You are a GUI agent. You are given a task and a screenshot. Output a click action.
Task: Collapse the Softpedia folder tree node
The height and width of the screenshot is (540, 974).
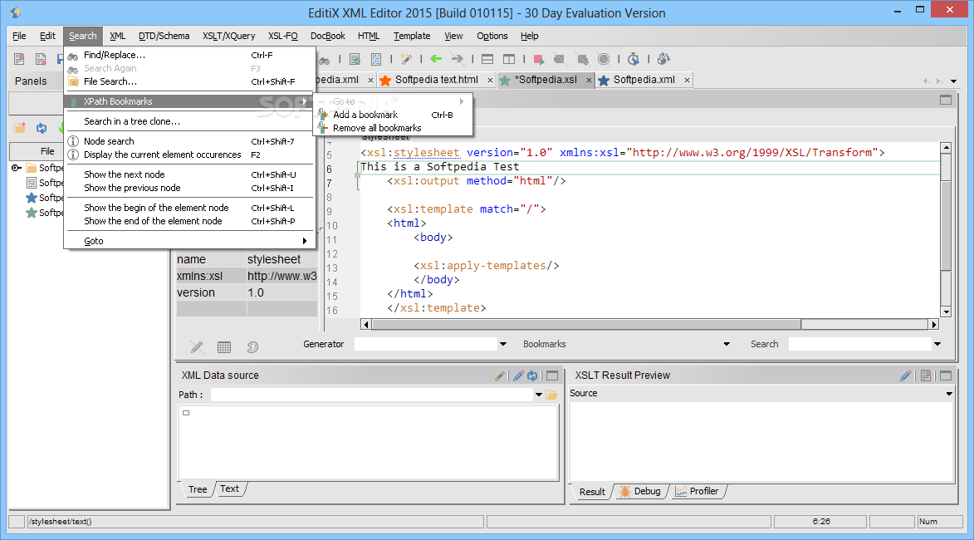[16, 168]
